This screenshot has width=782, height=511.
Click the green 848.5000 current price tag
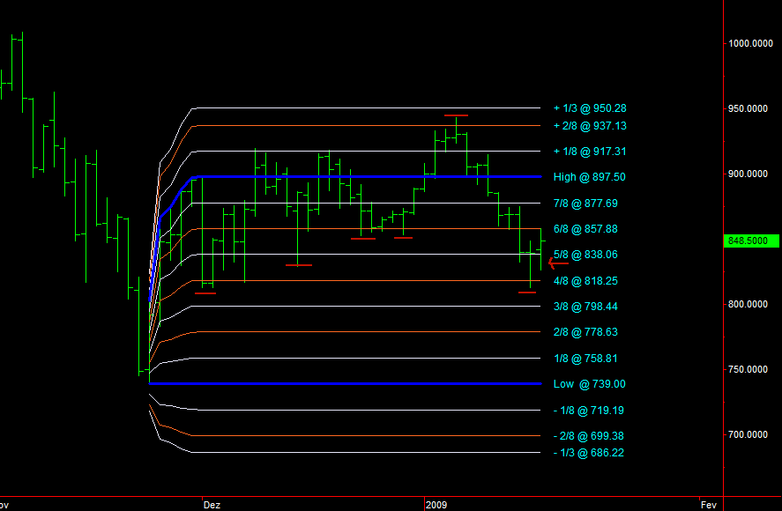[751, 241]
